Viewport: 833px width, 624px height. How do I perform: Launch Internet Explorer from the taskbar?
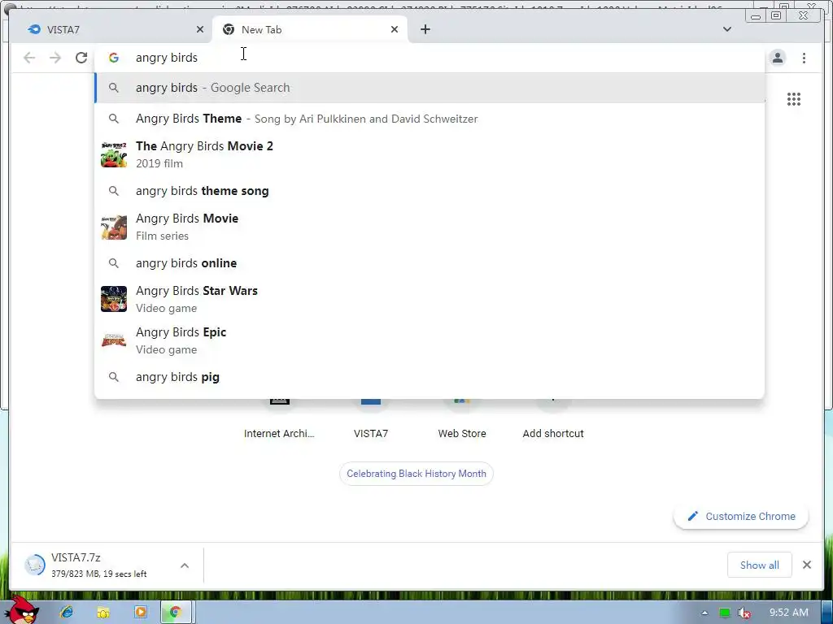pos(67,613)
